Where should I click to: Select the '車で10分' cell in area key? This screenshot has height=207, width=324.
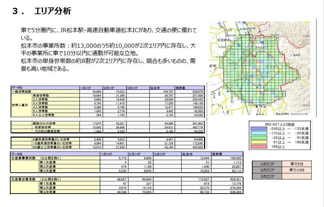(x=297, y=170)
